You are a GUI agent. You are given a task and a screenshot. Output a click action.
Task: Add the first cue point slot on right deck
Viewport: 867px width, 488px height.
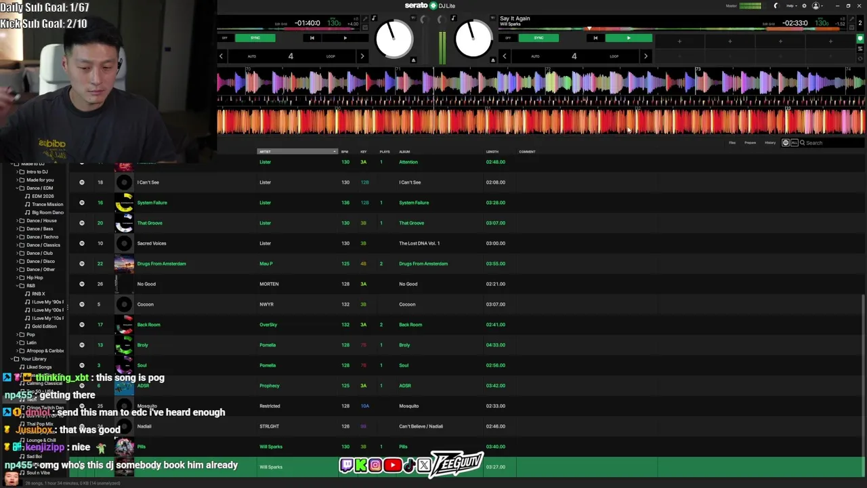click(679, 42)
